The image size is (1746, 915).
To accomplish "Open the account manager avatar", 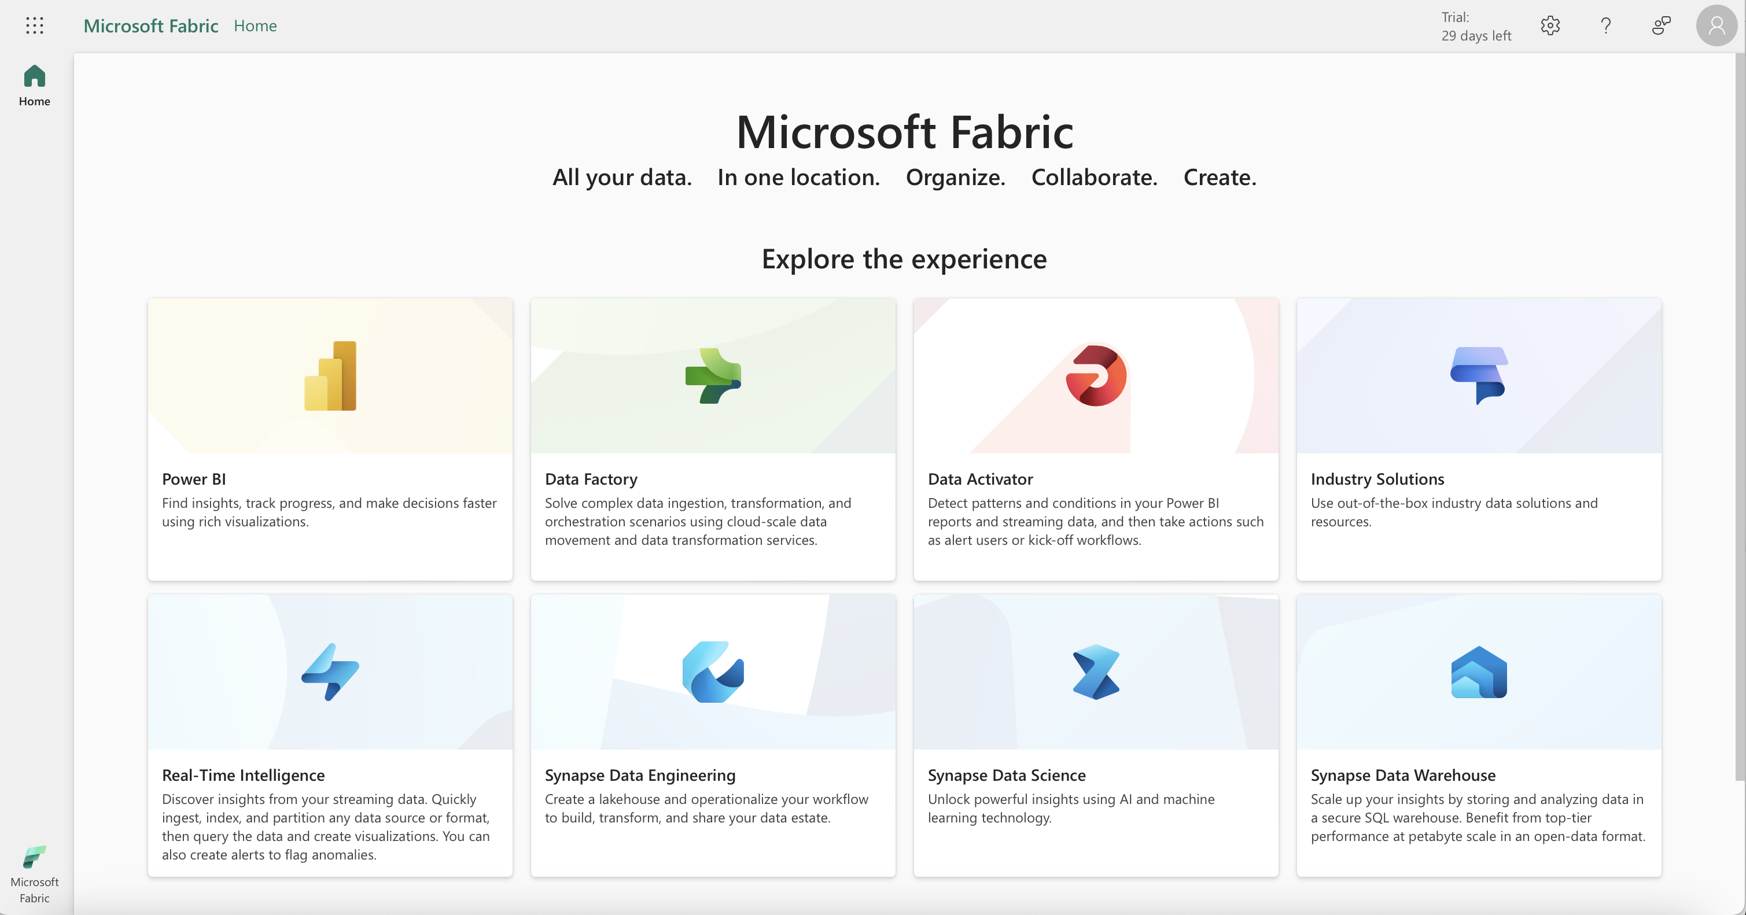I will point(1715,26).
